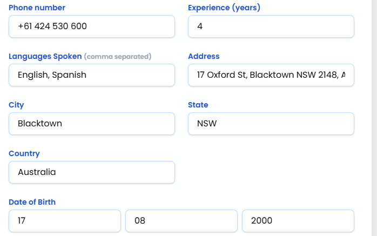This screenshot has height=236, width=377.
Task: Click the "Date of Birth" label
Action: point(32,202)
